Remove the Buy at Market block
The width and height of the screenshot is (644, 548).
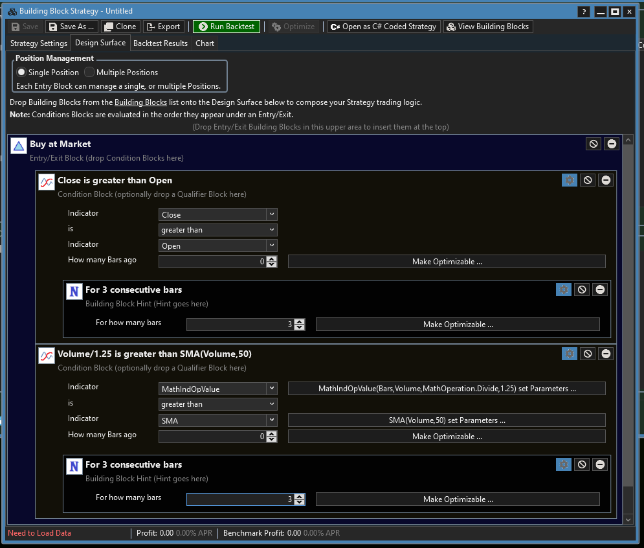click(x=612, y=144)
